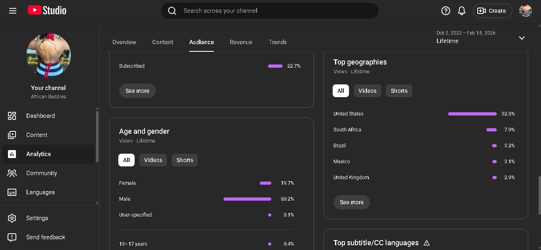Screen dimensions: 541x250
Task: Switch to the Overview tab
Action: pyautogui.click(x=124, y=42)
